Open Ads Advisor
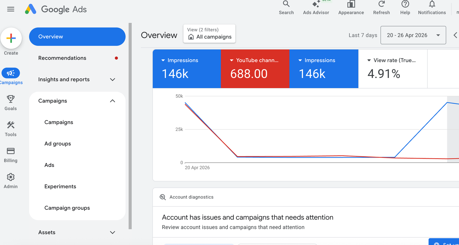The image size is (459, 245). click(x=316, y=8)
